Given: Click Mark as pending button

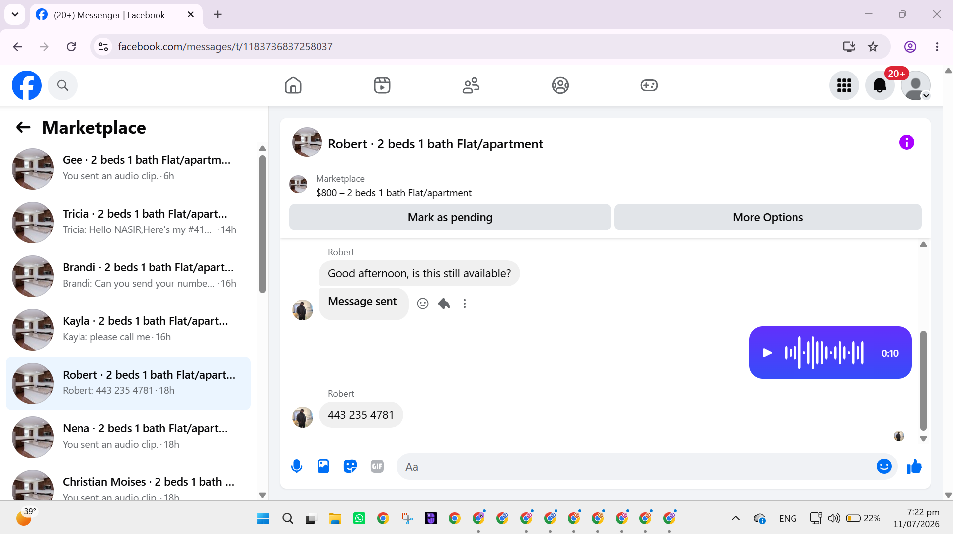Looking at the screenshot, I should coord(450,217).
